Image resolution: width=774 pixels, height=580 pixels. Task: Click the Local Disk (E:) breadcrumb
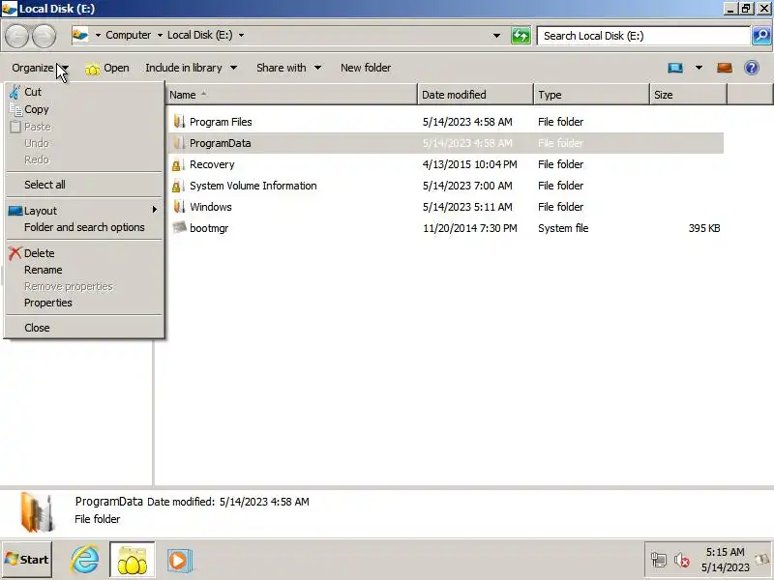click(x=200, y=35)
